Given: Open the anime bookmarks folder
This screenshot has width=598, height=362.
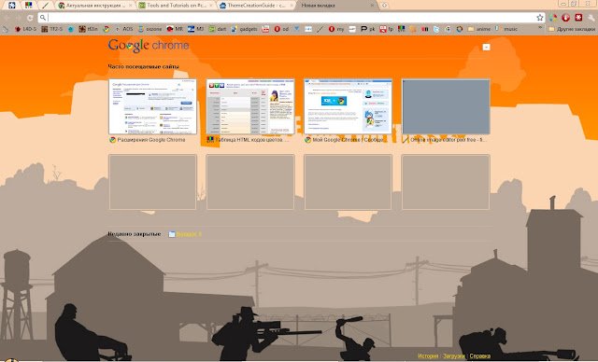Looking at the screenshot, I should point(479,29).
